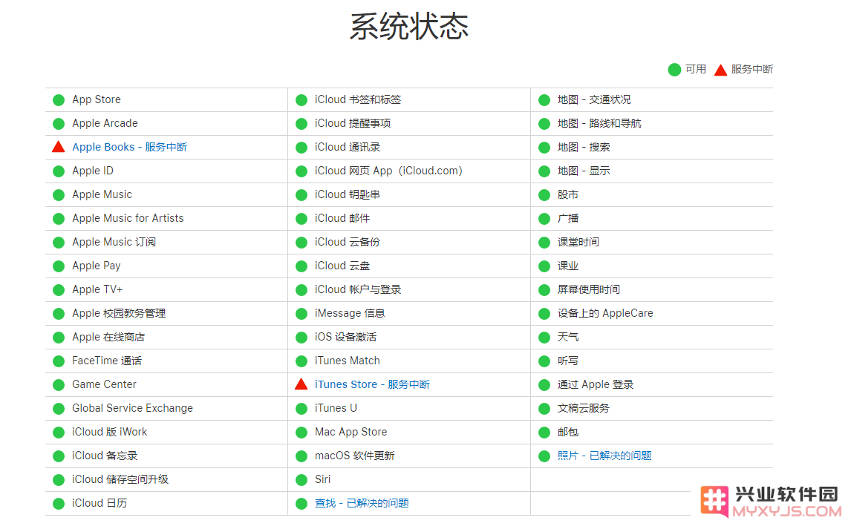Click green status dot beside 股市
The width and height of the screenshot is (851, 529).
[x=544, y=195]
